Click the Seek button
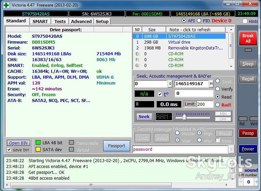 coord(144,116)
